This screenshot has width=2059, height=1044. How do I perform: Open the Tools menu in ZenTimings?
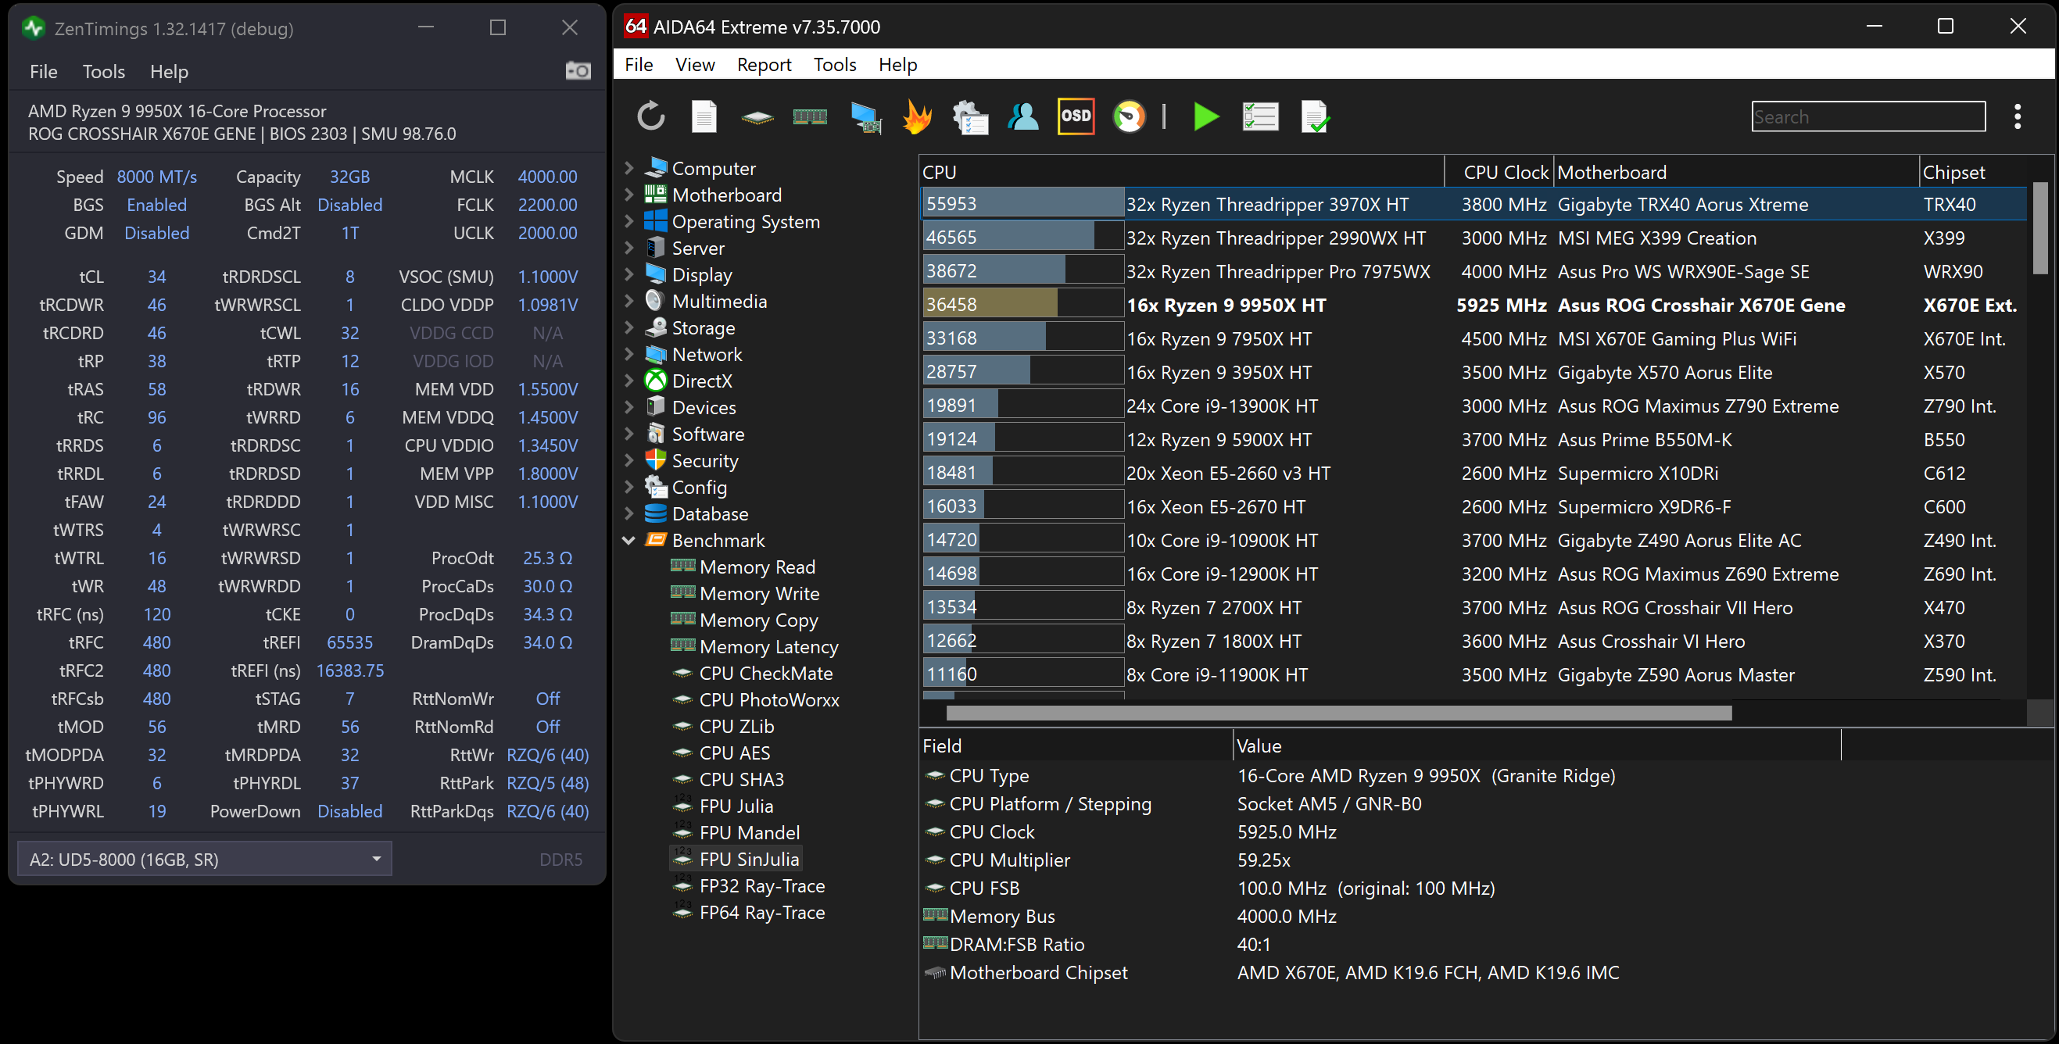point(103,72)
